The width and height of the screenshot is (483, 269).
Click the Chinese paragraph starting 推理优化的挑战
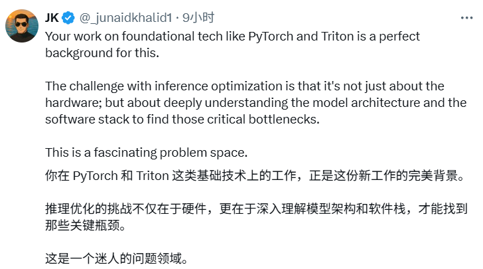[x=252, y=209]
